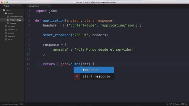Open Python grammar selector in status bar
189x106 pixels.
[177, 104]
